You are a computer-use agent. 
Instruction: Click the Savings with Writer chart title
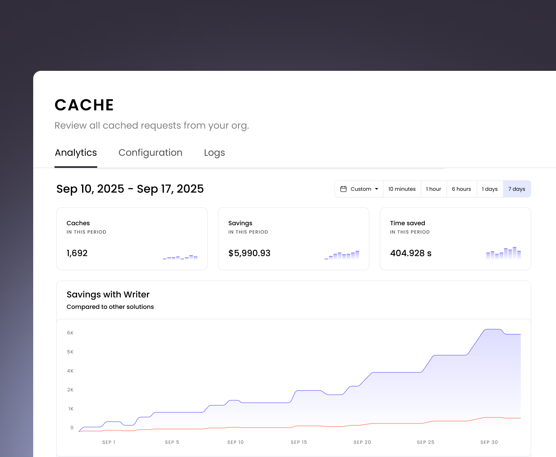click(x=108, y=294)
